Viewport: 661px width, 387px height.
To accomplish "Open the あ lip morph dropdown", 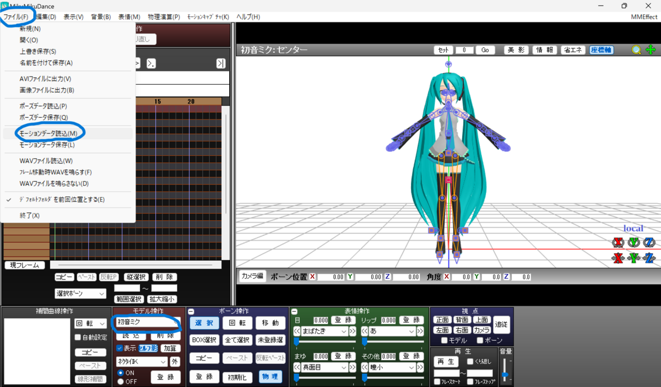I will click(x=393, y=331).
